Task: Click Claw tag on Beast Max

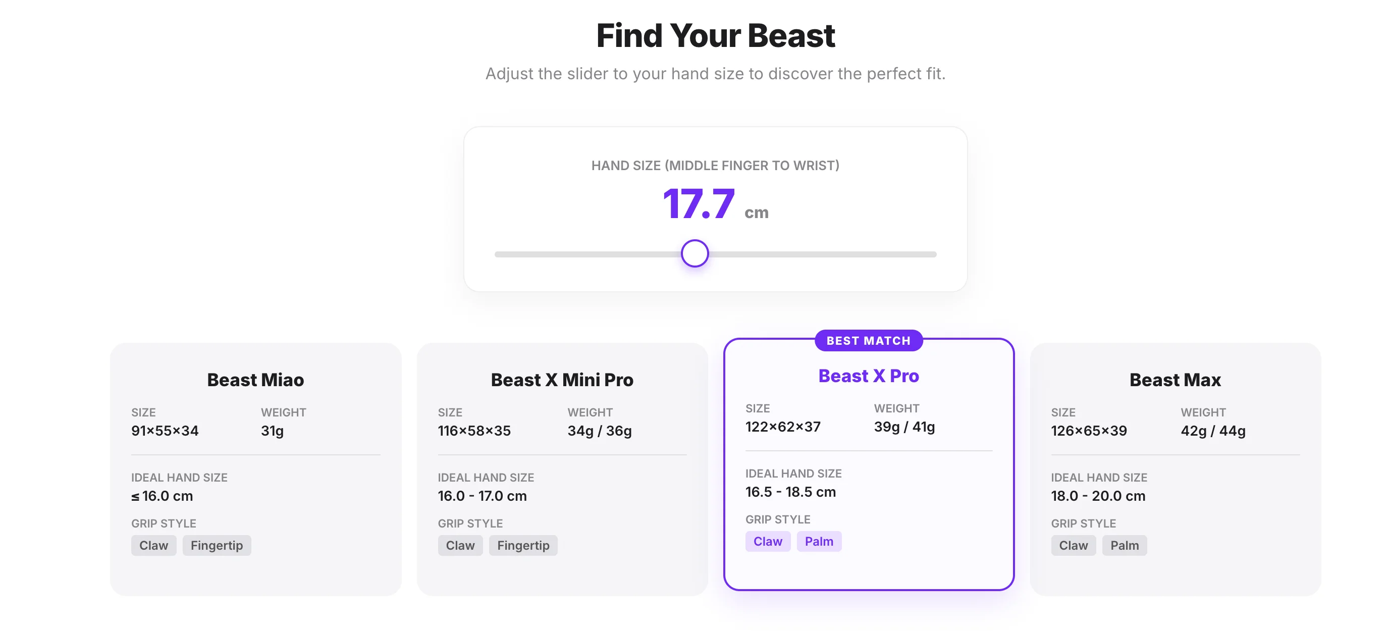Action: (1074, 545)
